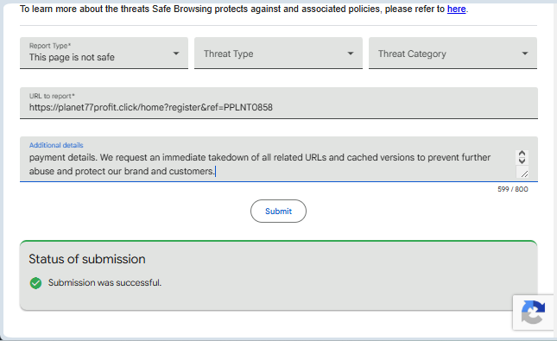This screenshot has width=557, height=341.
Task: Expand the Report Type dropdown arrow
Action: click(176, 54)
